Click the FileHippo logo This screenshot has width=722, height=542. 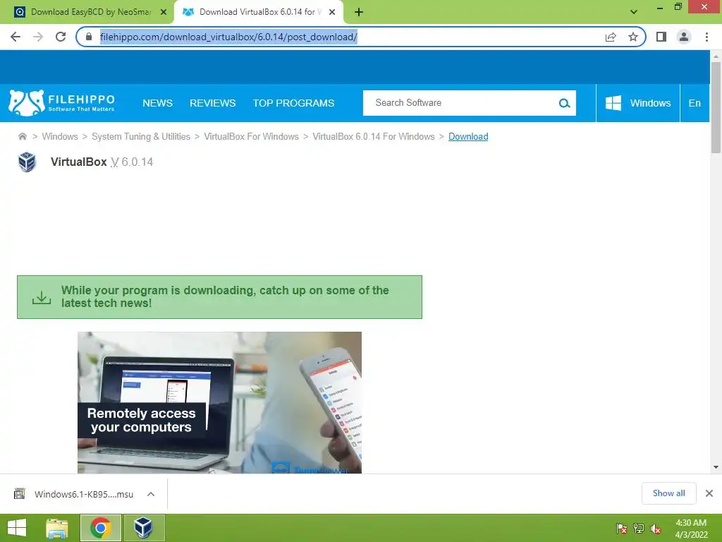click(62, 103)
